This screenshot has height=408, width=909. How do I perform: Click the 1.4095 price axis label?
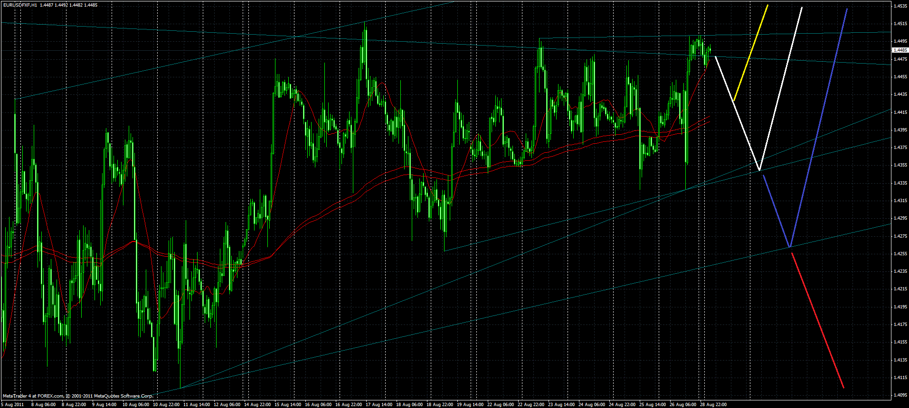[x=900, y=395]
